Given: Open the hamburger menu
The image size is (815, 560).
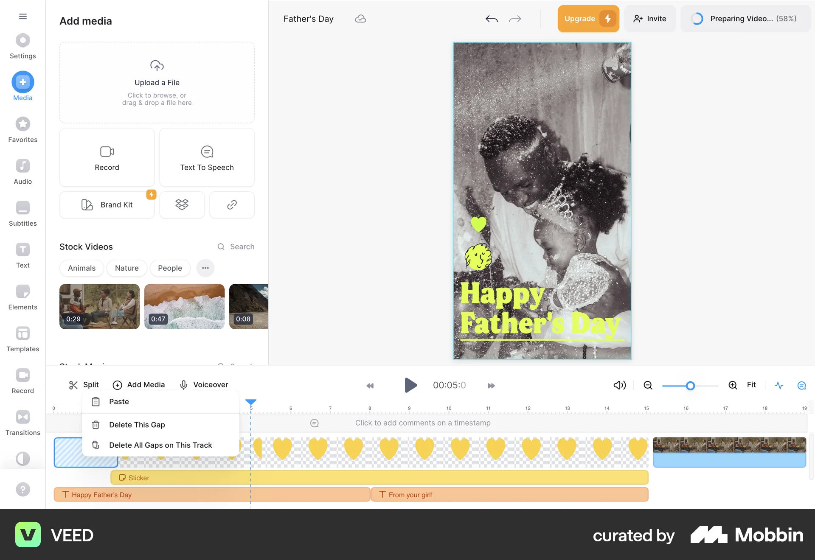Looking at the screenshot, I should pyautogui.click(x=22, y=16).
